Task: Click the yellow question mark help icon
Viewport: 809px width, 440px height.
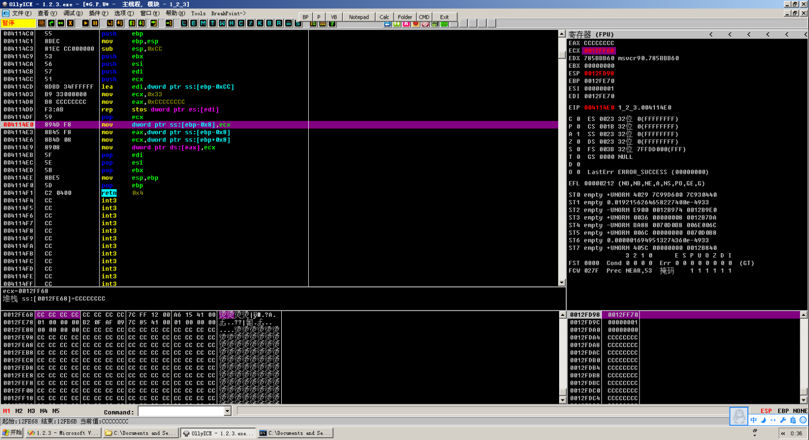Action: [332, 23]
